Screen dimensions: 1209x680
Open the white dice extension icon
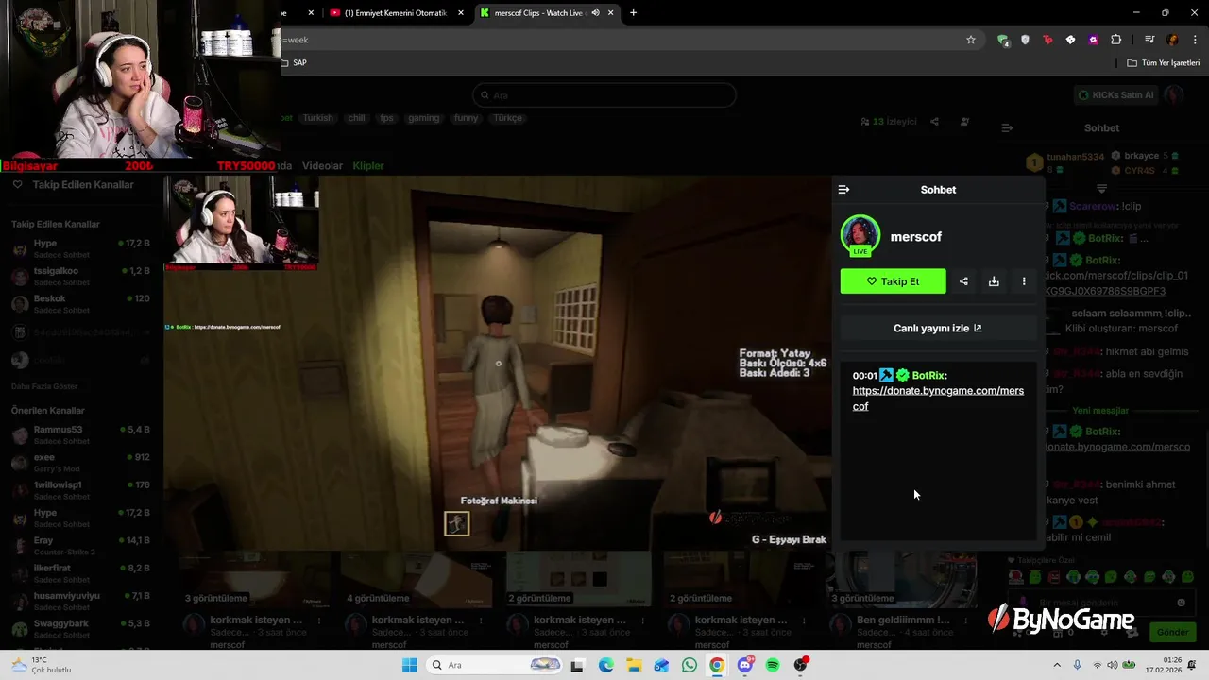click(x=1070, y=40)
